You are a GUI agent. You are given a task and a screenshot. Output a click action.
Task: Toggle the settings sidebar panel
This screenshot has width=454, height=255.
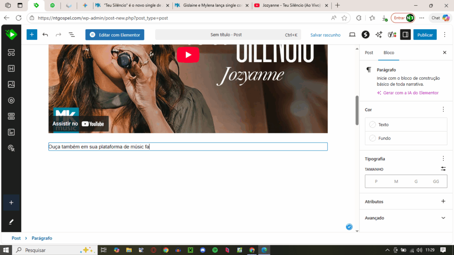pyautogui.click(x=405, y=35)
